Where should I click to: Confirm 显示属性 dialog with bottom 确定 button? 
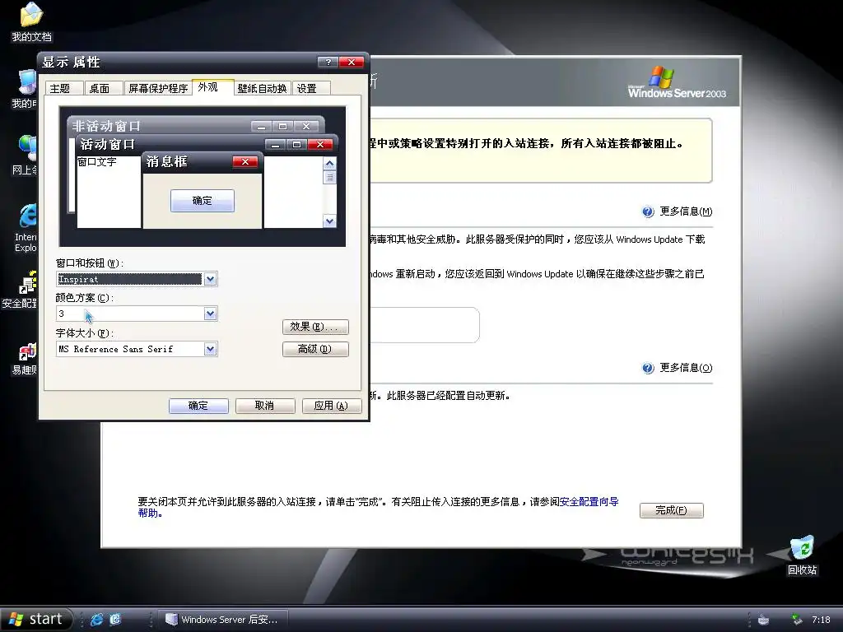pos(198,406)
